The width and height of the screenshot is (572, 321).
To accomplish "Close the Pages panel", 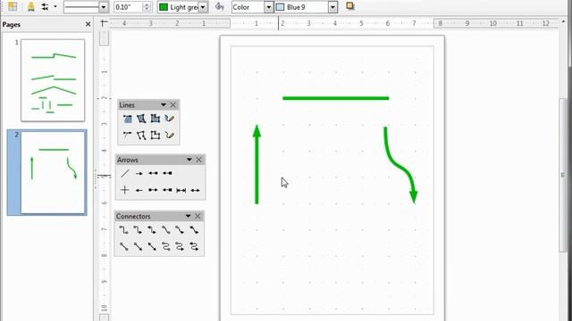I will pyautogui.click(x=88, y=24).
